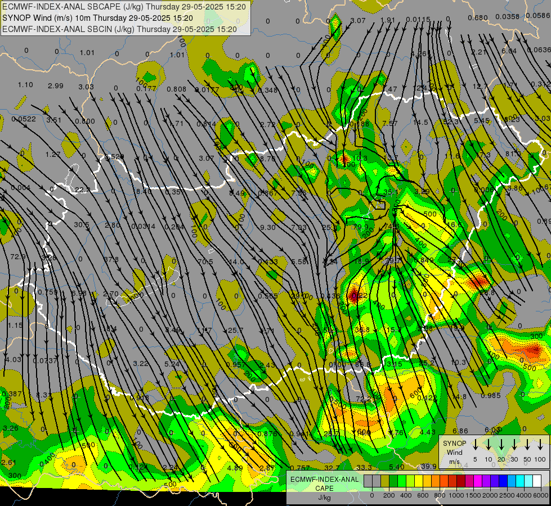
Task: Click the station value 22.2
Action: (x=83, y=190)
